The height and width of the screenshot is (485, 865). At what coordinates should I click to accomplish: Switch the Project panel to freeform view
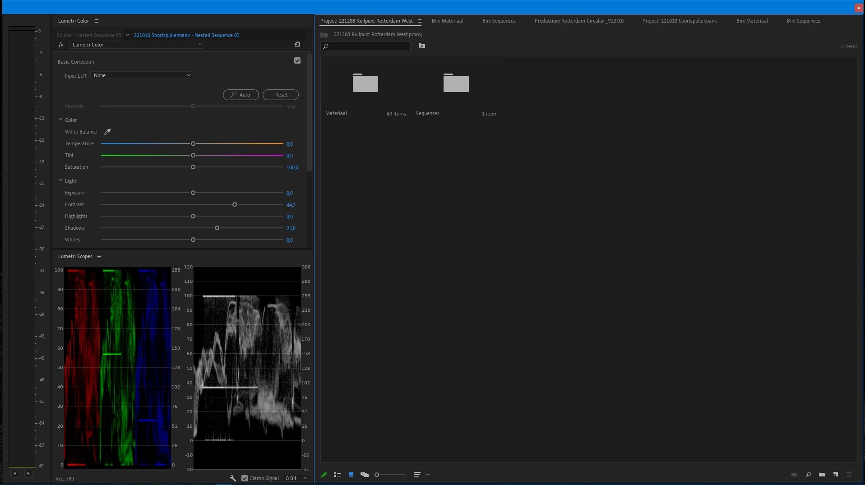click(365, 475)
